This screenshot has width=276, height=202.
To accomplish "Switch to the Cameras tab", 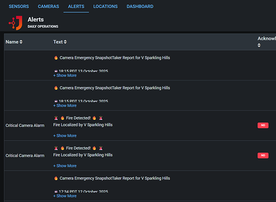I will coord(48,6).
